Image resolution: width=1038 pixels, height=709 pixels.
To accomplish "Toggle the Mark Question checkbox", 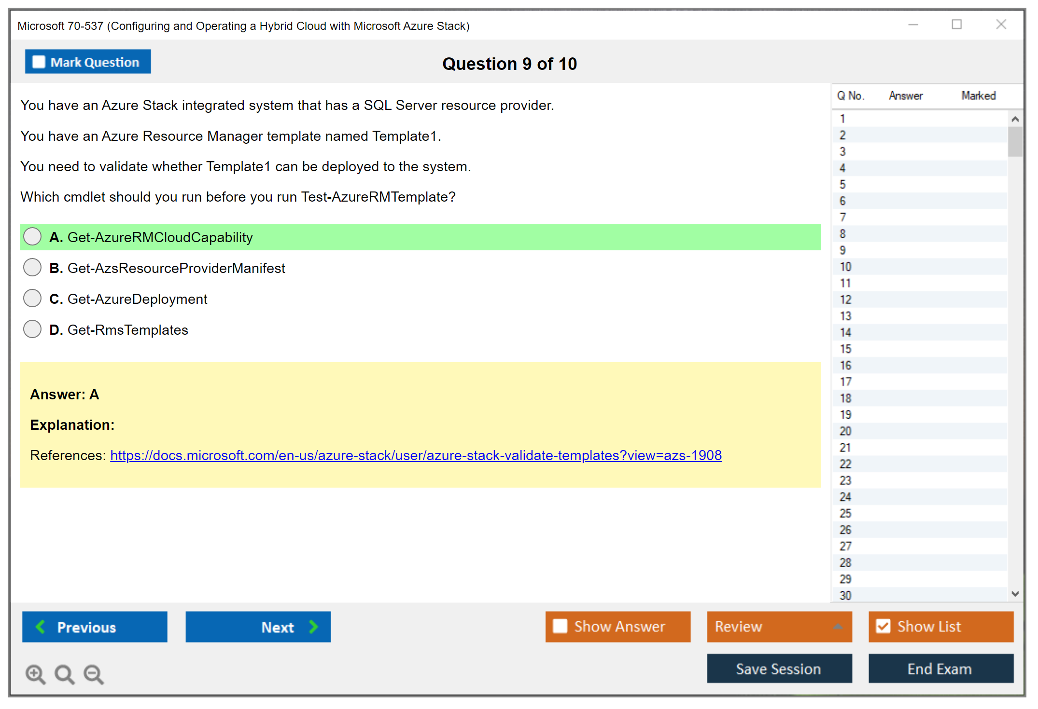I will point(39,62).
